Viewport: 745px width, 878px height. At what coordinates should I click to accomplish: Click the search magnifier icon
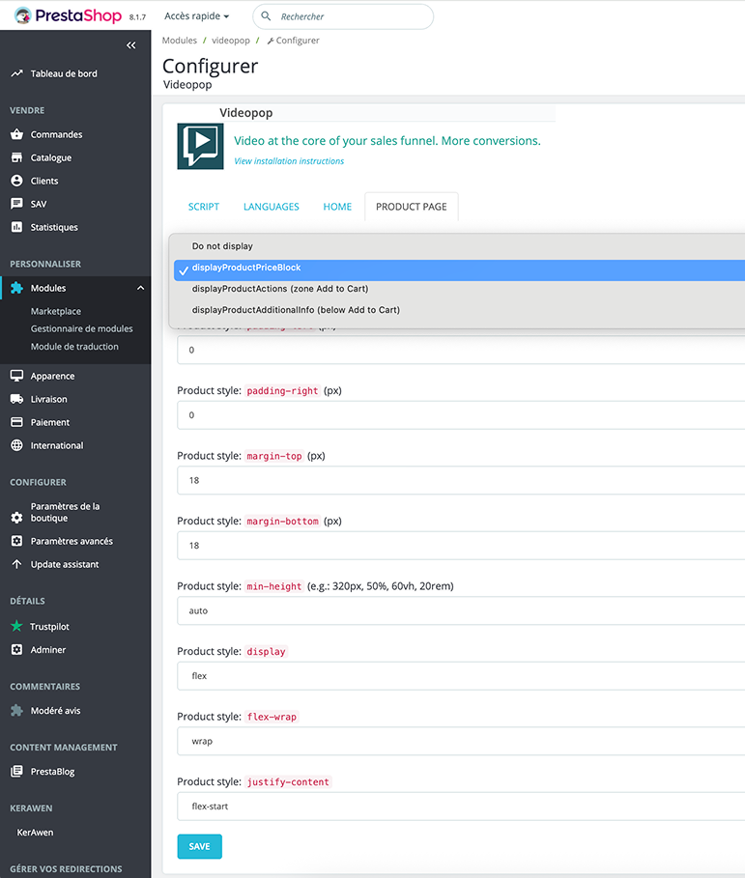click(x=266, y=16)
